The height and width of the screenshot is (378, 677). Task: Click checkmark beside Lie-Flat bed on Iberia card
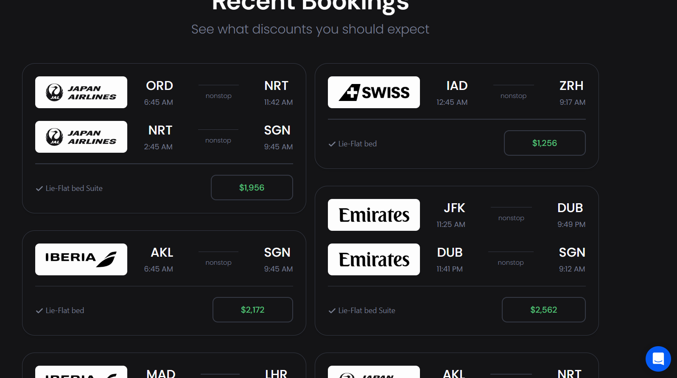tap(39, 311)
